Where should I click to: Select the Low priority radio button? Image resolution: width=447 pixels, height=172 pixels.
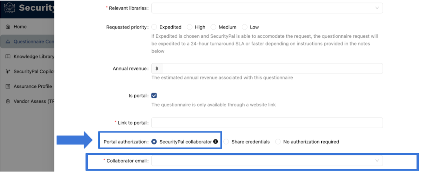[x=245, y=27]
